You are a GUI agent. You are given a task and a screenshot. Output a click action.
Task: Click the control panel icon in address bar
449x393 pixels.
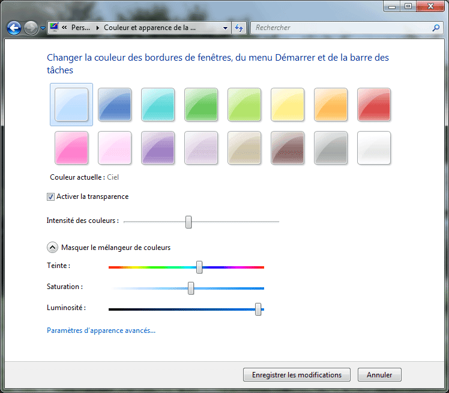pyautogui.click(x=54, y=27)
